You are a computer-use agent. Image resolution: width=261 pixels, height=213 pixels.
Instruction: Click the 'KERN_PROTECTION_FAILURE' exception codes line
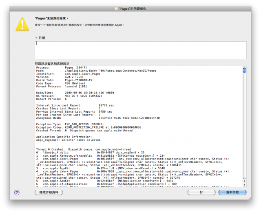pyautogui.click(x=88, y=127)
